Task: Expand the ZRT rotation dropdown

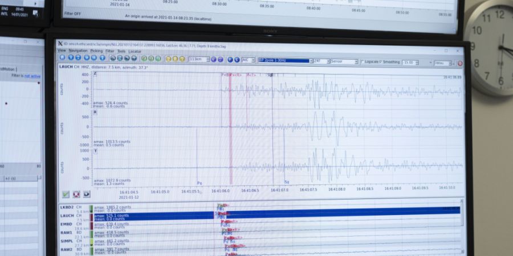Action: point(320,61)
